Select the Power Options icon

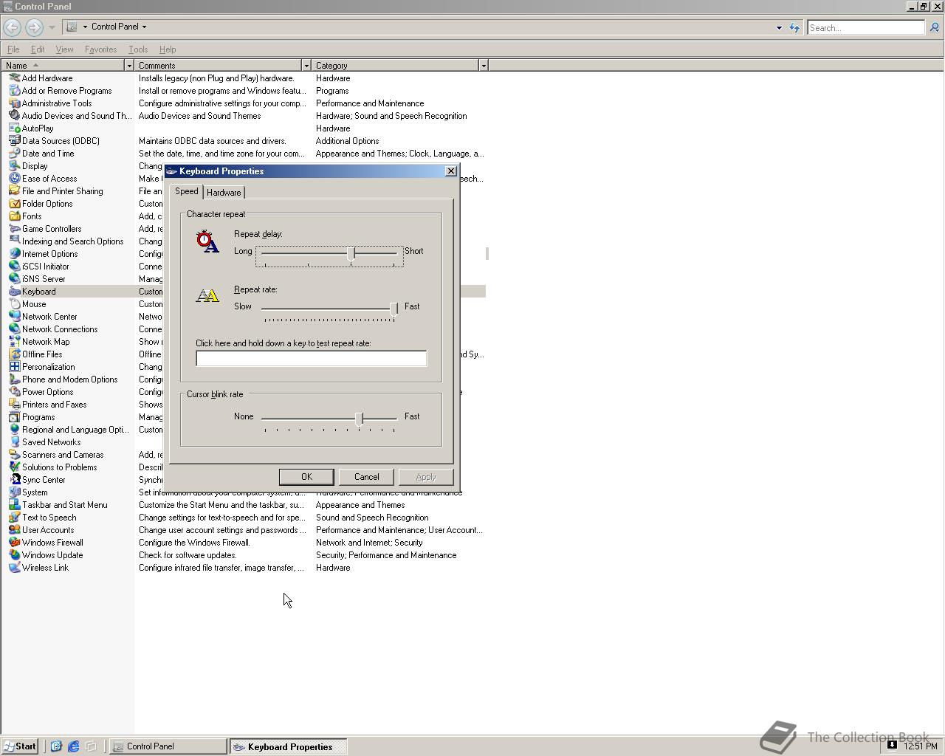(14, 392)
